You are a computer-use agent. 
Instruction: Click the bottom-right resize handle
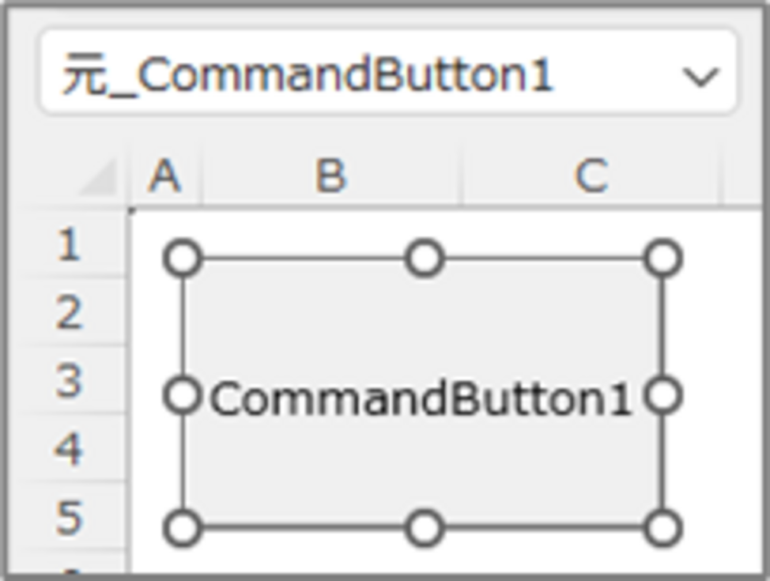click(663, 528)
